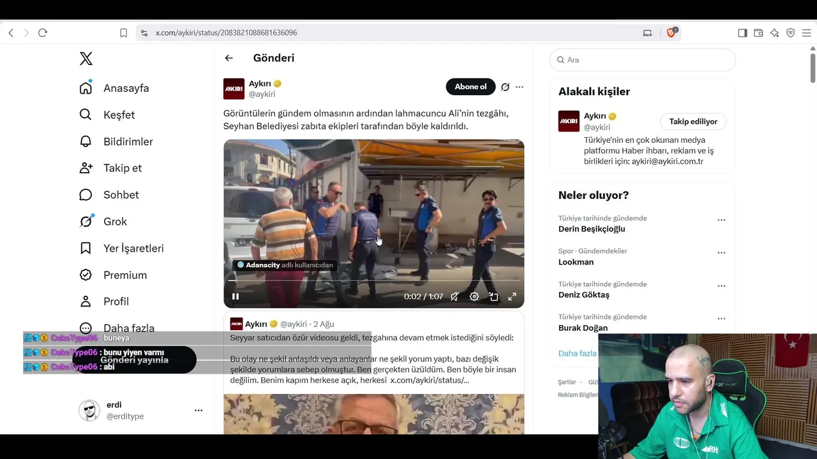This screenshot has width=817, height=459.
Task: Open the Deniz Göktaş trend
Action: 584,295
